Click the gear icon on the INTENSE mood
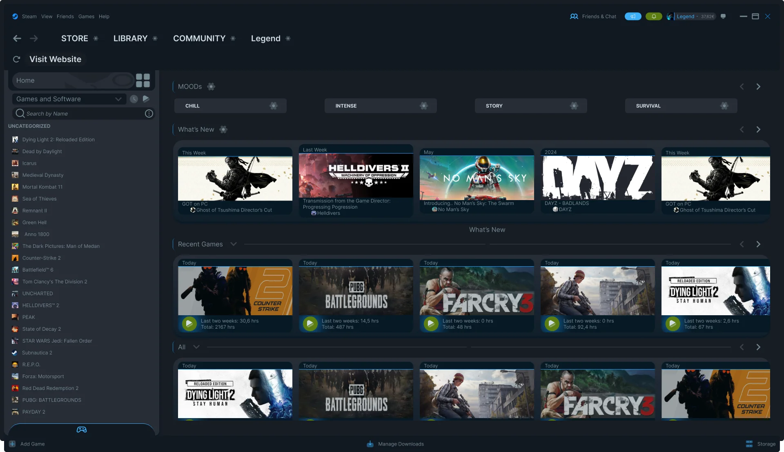Screen dimensions: 784x452 [424, 106]
